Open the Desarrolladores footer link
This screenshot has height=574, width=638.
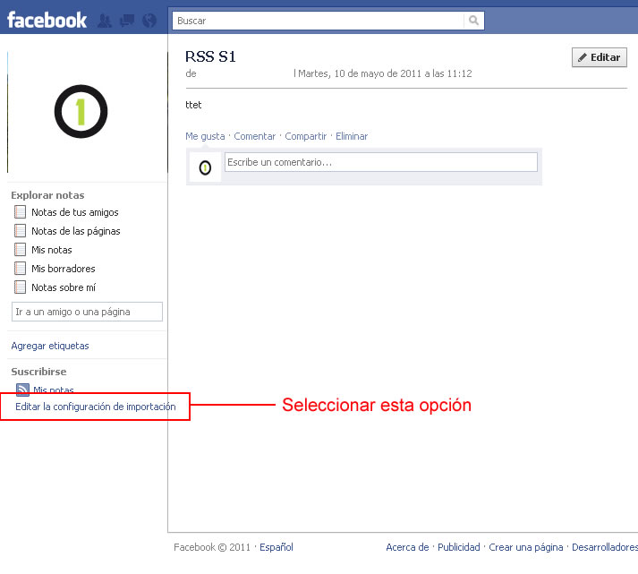pyautogui.click(x=605, y=547)
